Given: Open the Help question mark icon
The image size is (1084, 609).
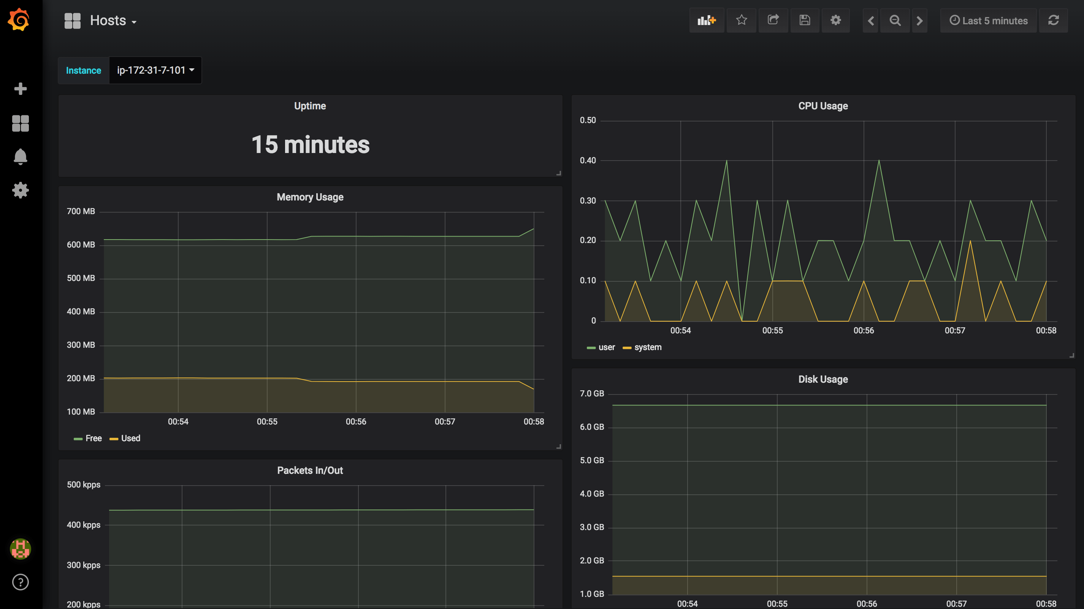Looking at the screenshot, I should [x=20, y=582].
